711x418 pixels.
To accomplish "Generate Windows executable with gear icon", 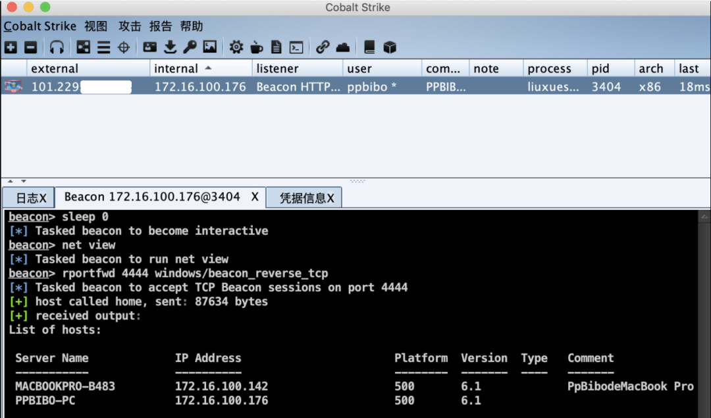I will coord(236,47).
